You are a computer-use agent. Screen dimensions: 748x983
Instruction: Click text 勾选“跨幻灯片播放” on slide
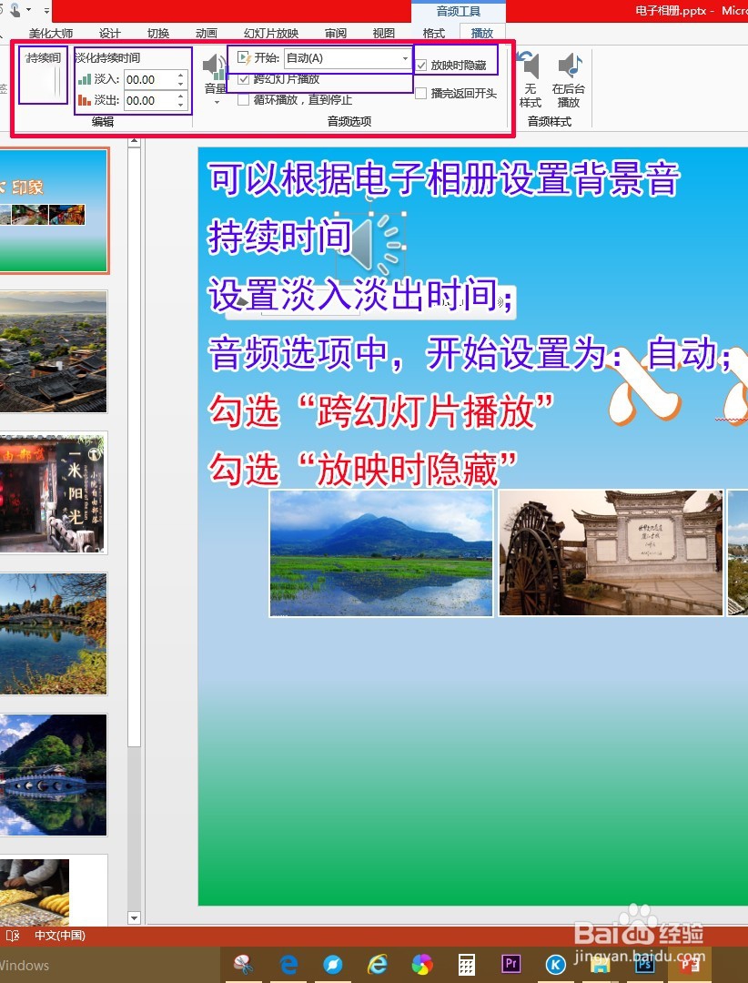(x=382, y=411)
